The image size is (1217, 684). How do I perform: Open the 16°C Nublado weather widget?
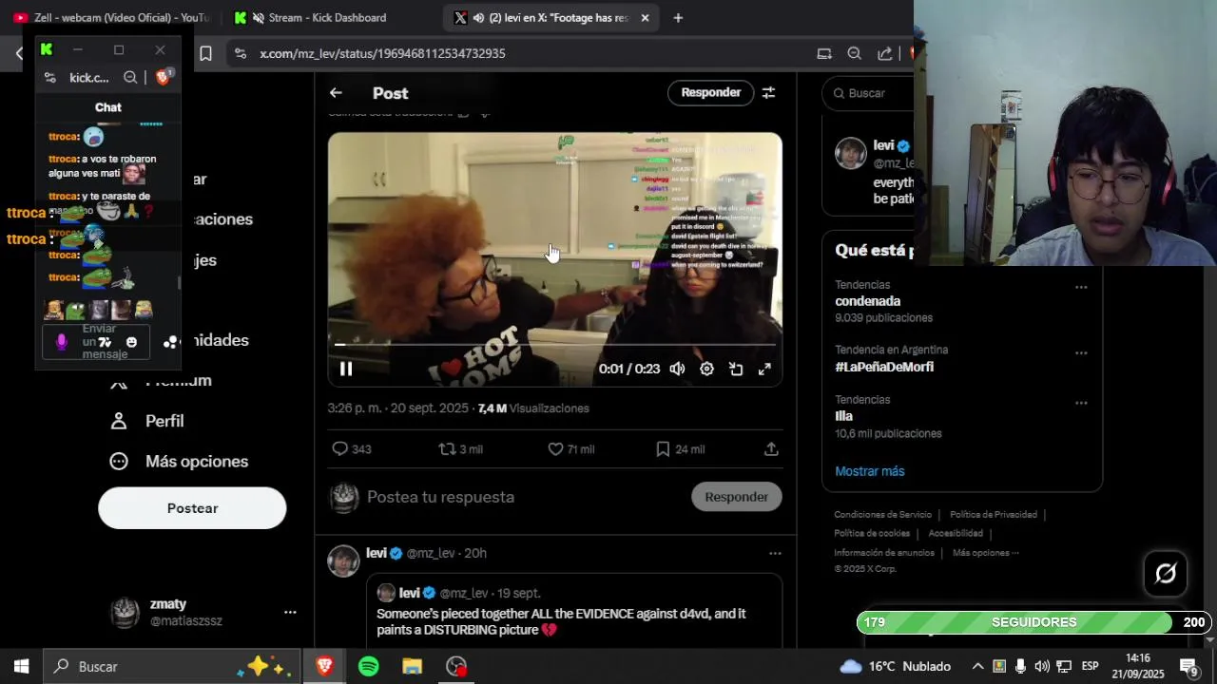[x=895, y=666]
